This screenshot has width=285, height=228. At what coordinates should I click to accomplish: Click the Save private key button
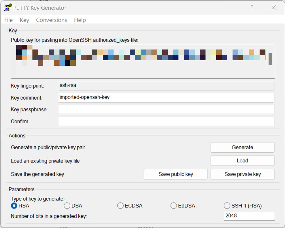[x=243, y=174]
